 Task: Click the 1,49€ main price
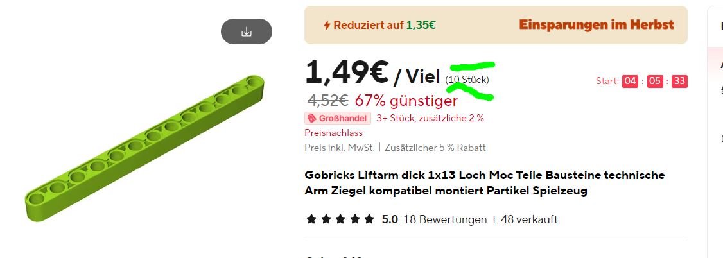pos(347,73)
